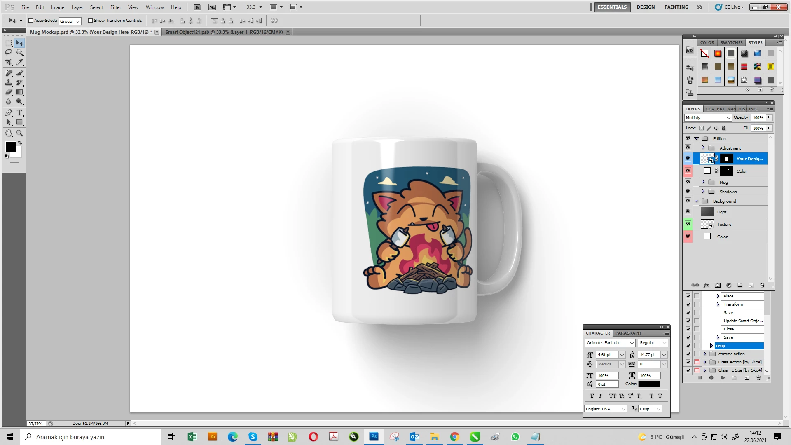Viewport: 791px width, 445px height.
Task: Switch to the PAINTING workspace
Action: click(676, 7)
